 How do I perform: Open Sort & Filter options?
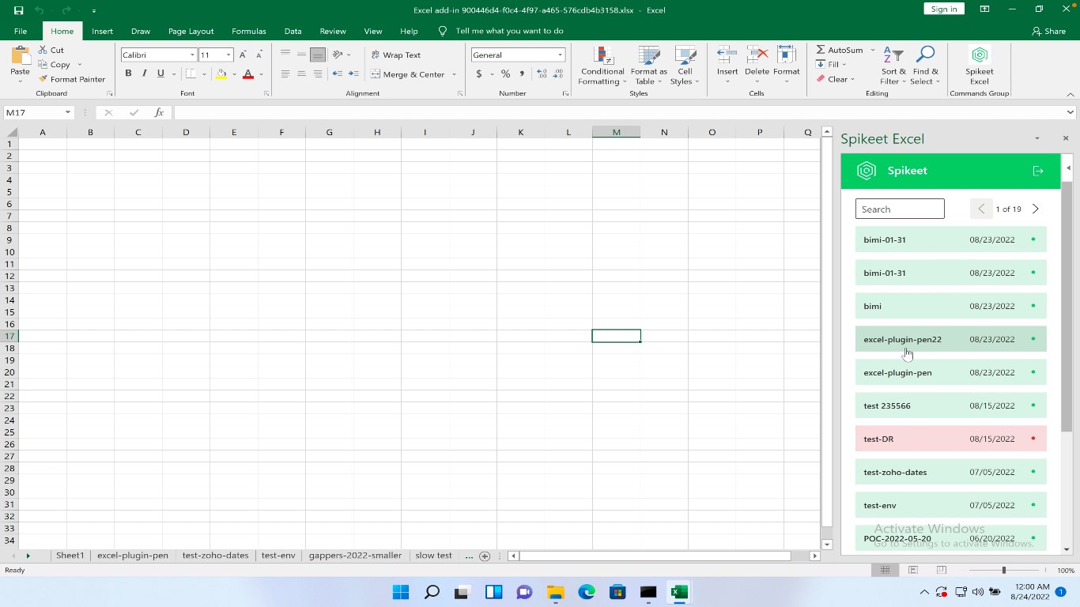[x=893, y=66]
